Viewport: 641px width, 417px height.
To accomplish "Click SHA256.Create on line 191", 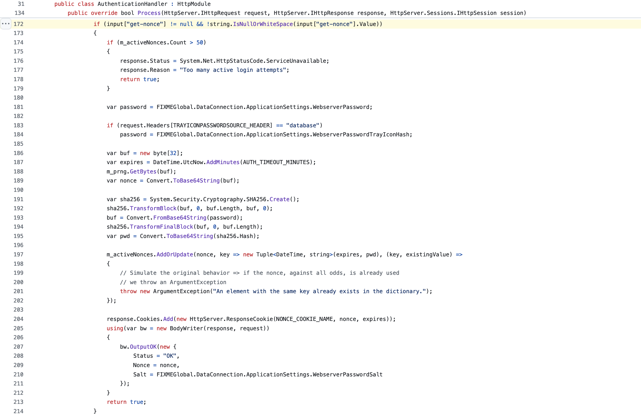I will (x=268, y=199).
